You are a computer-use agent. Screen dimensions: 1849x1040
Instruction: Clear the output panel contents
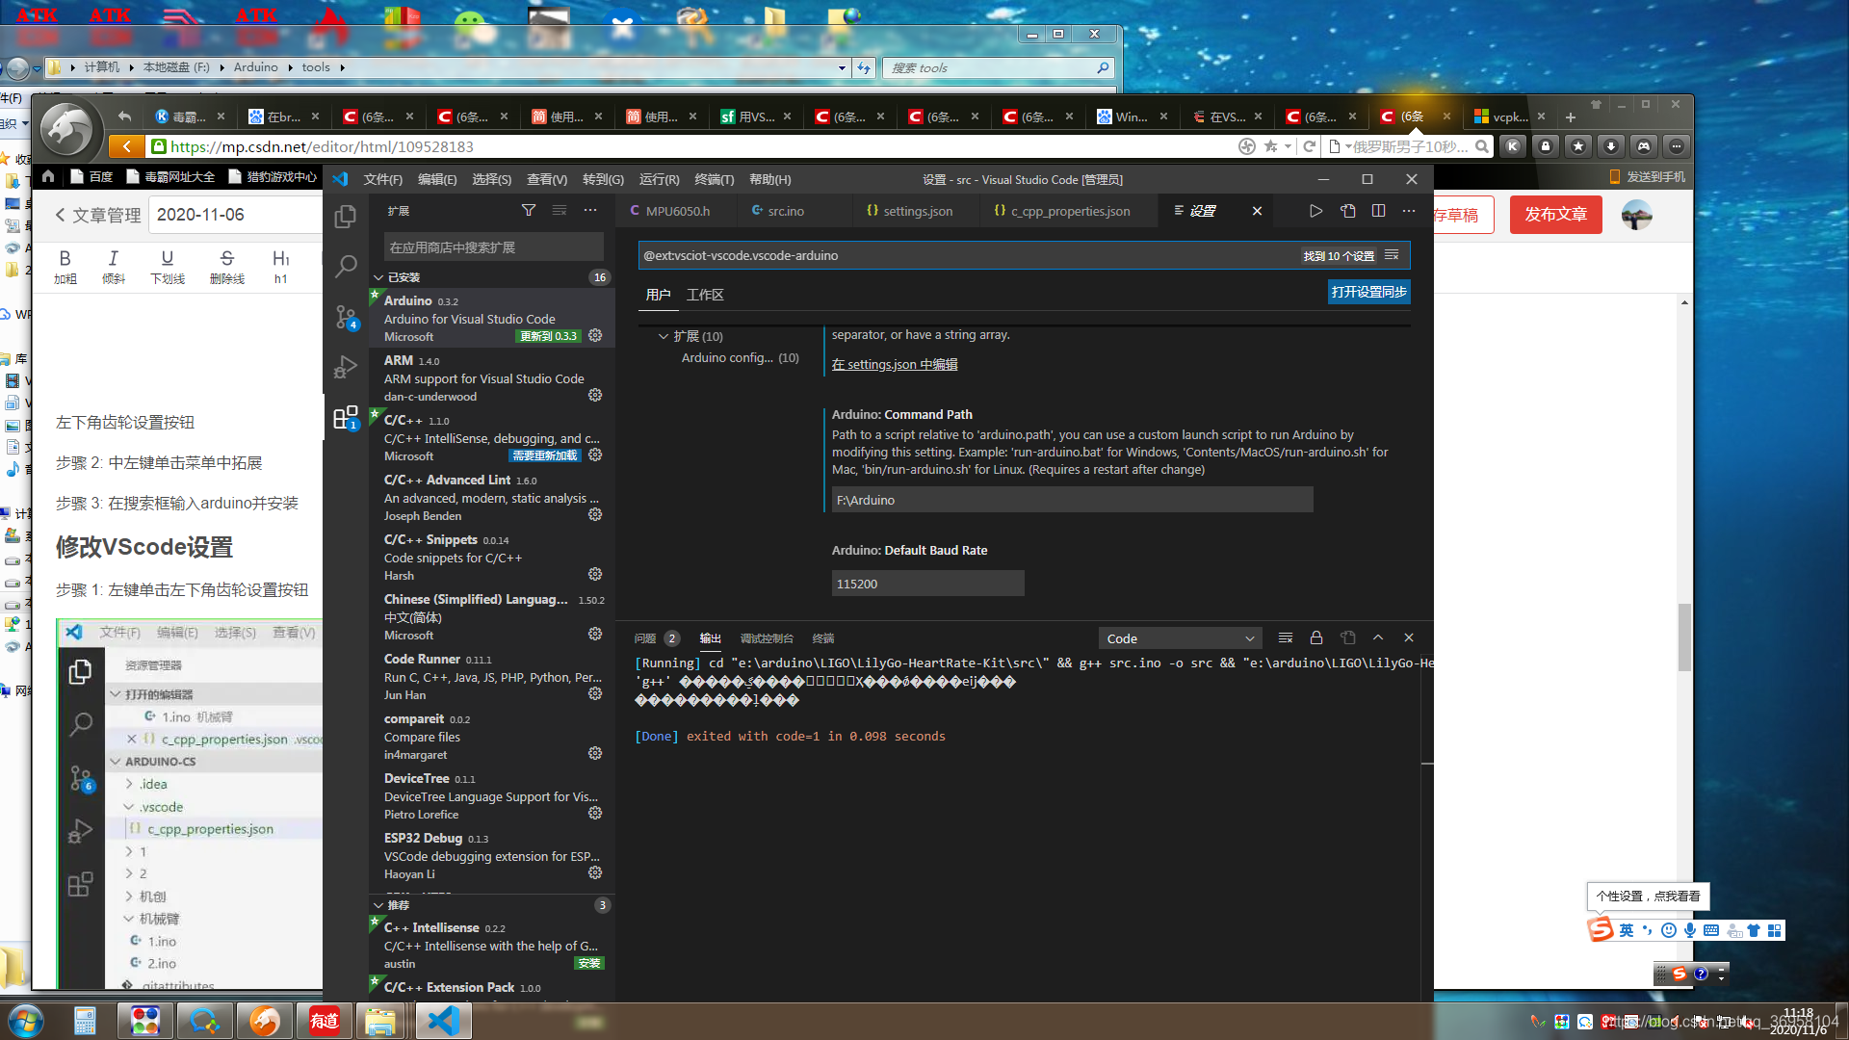click(1285, 637)
